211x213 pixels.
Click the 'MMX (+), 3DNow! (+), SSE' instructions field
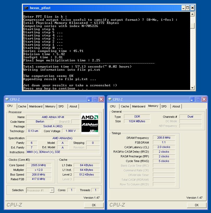(63, 152)
